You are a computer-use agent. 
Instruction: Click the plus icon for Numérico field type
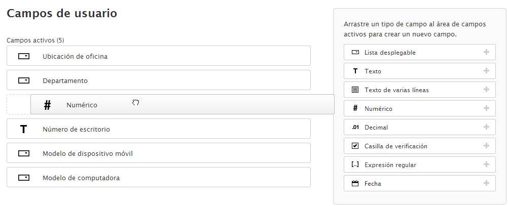tap(486, 108)
